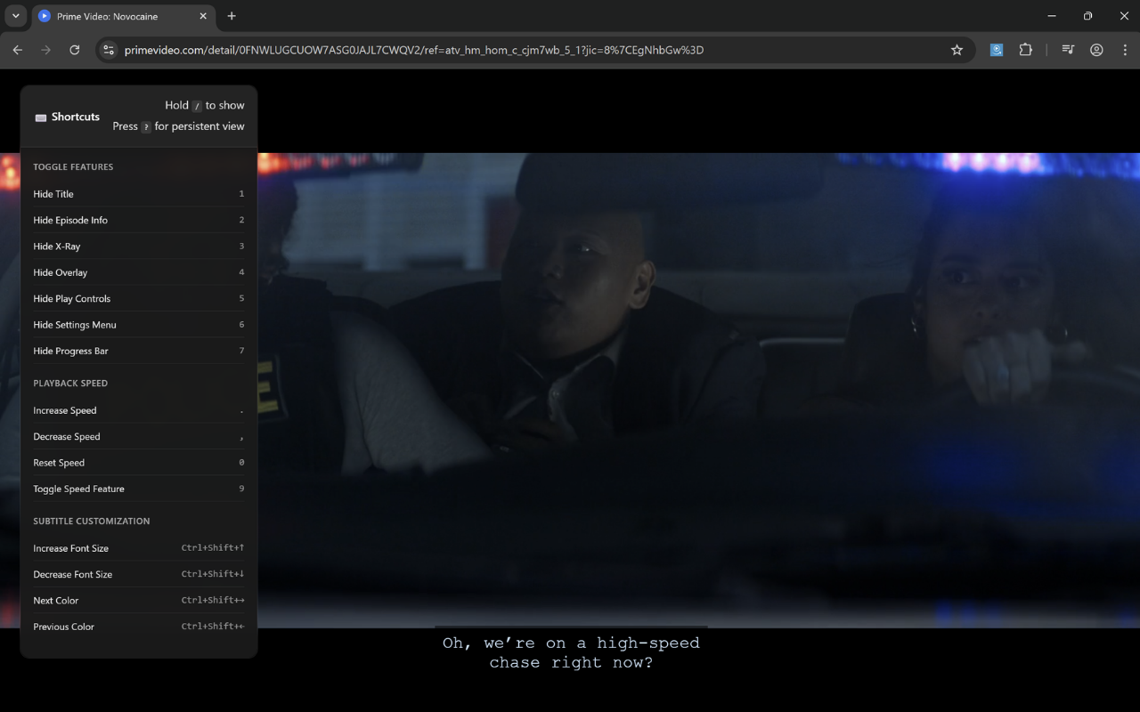
Task: Navigate back with the back arrow
Action: (x=17, y=50)
